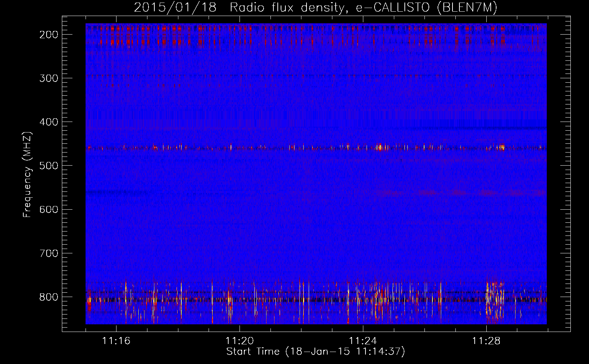Click the 600 frequency tick label
The width and height of the screenshot is (589, 364).
49,209
